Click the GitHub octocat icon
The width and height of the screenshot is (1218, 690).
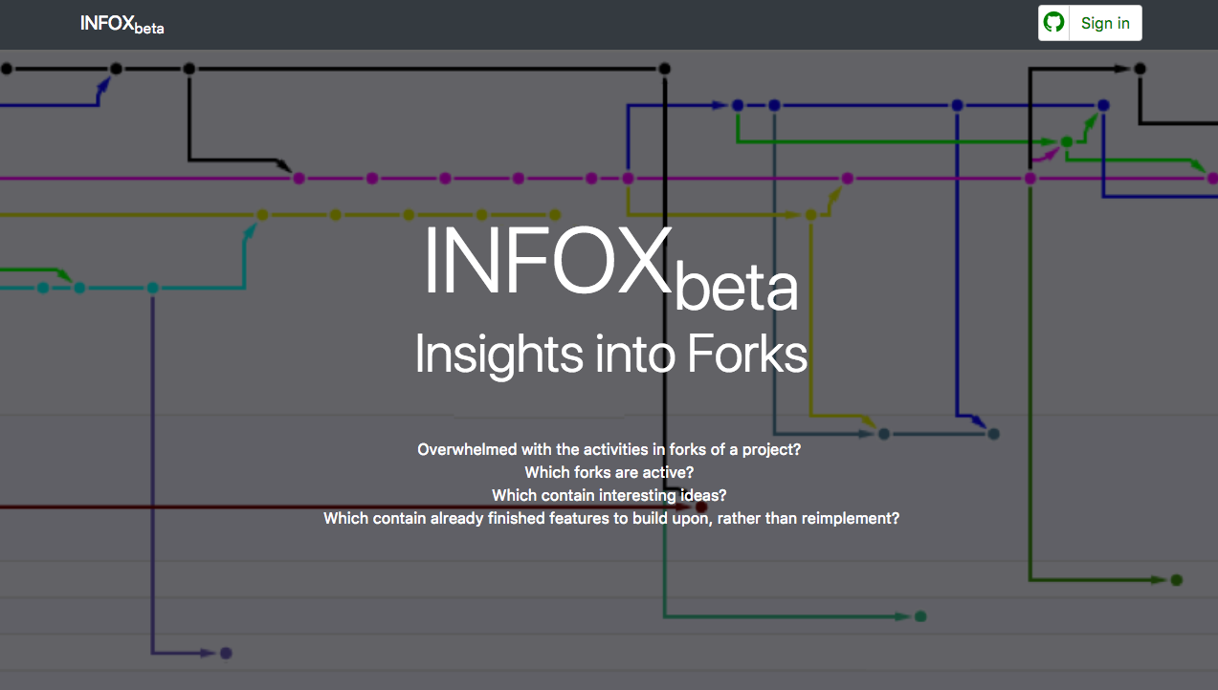[x=1054, y=23]
